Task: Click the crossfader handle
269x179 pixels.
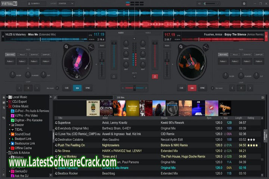Action: (134, 88)
